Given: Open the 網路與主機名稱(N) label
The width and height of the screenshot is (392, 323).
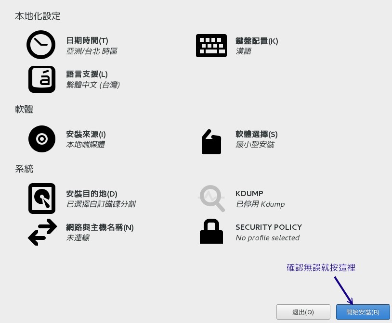Looking at the screenshot, I should [100, 227].
